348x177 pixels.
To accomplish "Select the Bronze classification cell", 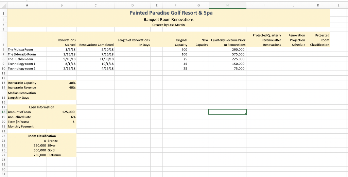I will click(62, 141).
